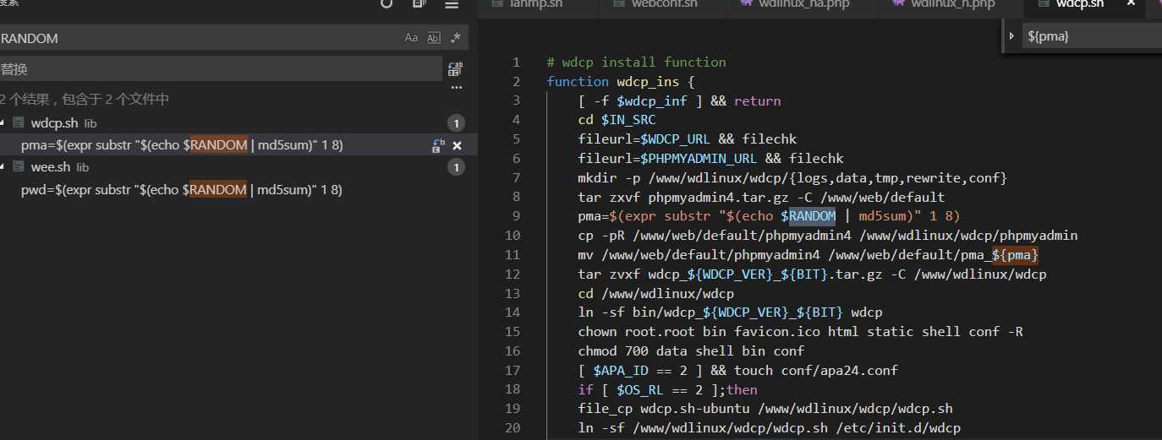Click the mkdir command on line 7

click(x=792, y=178)
